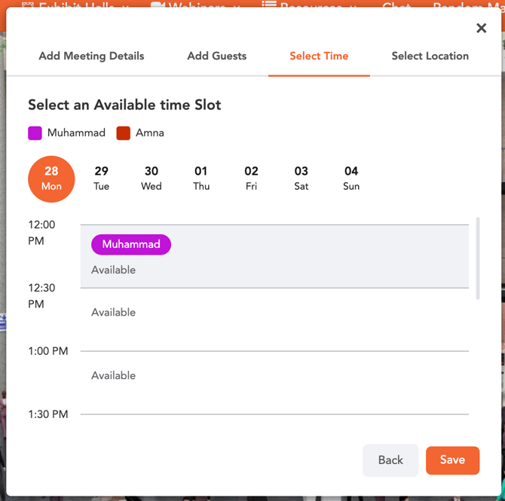Pick Saturday the 03rd date
Screen dimensions: 505x501
click(301, 179)
